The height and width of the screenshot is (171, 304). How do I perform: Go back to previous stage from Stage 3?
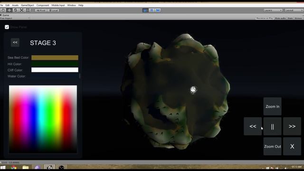pyautogui.click(x=15, y=42)
